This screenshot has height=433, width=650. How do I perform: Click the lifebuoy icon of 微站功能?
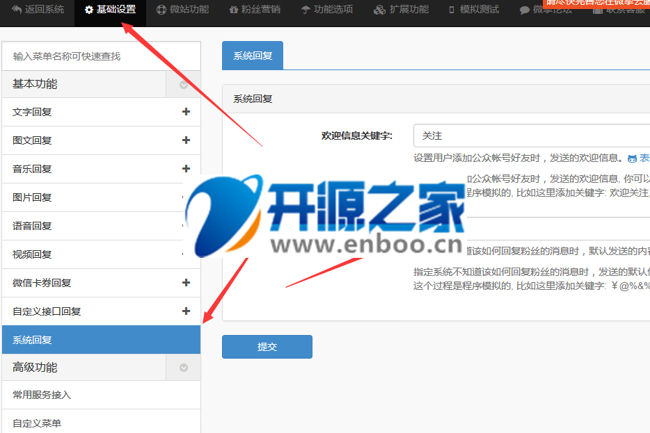tap(161, 10)
